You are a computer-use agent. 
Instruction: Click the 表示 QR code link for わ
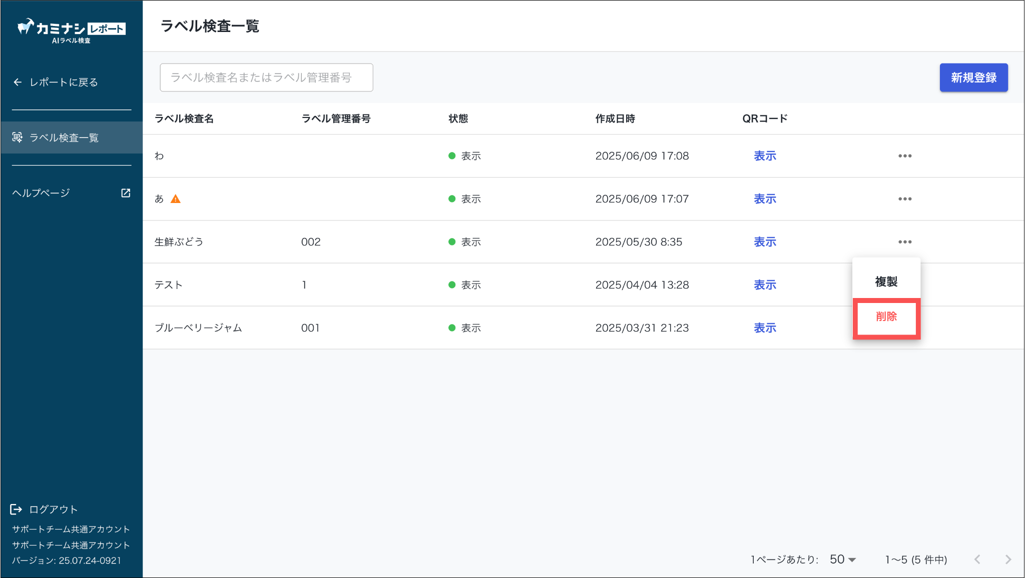coord(765,156)
